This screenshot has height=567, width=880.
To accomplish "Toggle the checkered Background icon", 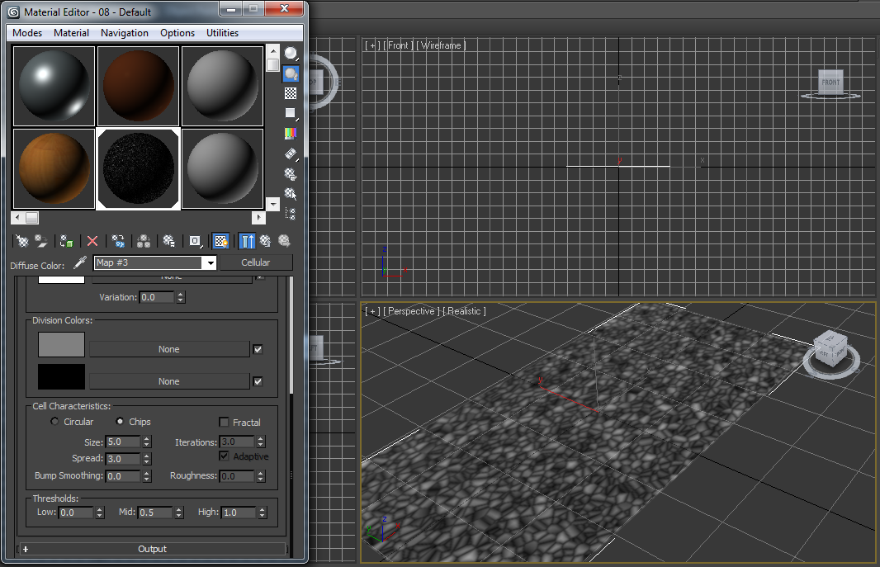I will coord(290,92).
